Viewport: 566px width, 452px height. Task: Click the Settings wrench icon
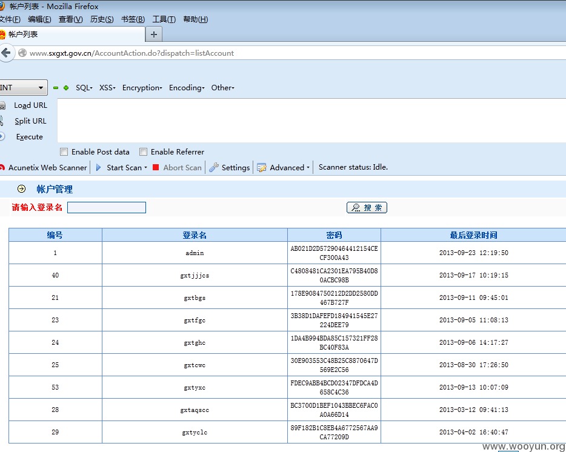tap(214, 167)
